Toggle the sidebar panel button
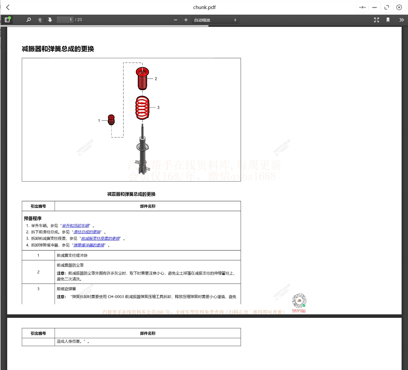This screenshot has height=370, width=408. click(x=7, y=20)
